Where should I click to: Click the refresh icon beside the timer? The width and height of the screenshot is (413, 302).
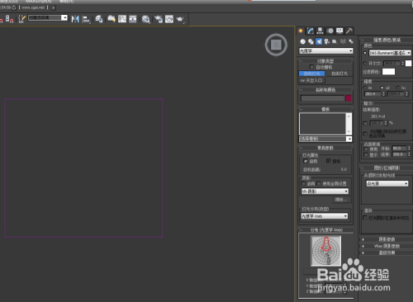click(x=14, y=7)
